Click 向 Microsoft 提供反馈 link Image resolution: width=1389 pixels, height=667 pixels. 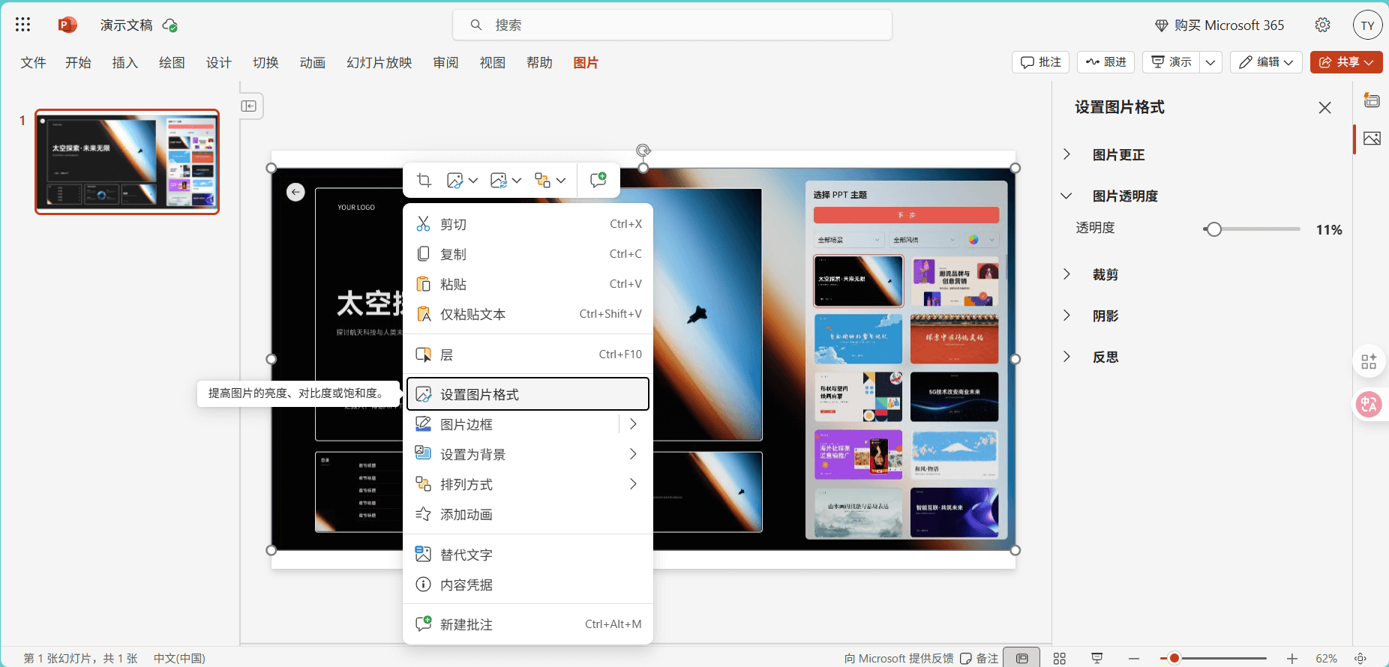[899, 658]
